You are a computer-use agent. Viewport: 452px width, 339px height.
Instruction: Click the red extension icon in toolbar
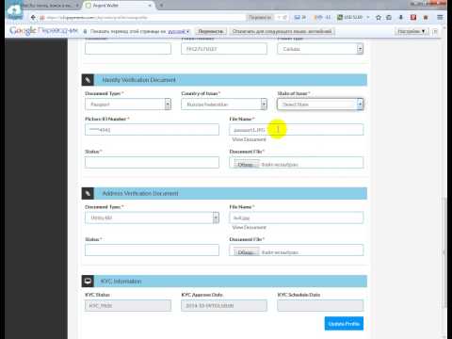[x=413, y=17]
